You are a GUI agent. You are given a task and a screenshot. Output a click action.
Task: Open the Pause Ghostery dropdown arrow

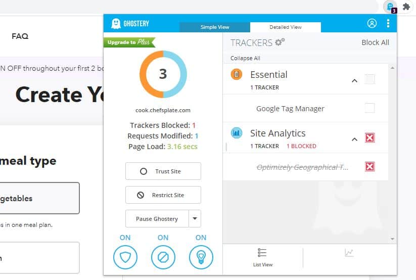tap(195, 219)
